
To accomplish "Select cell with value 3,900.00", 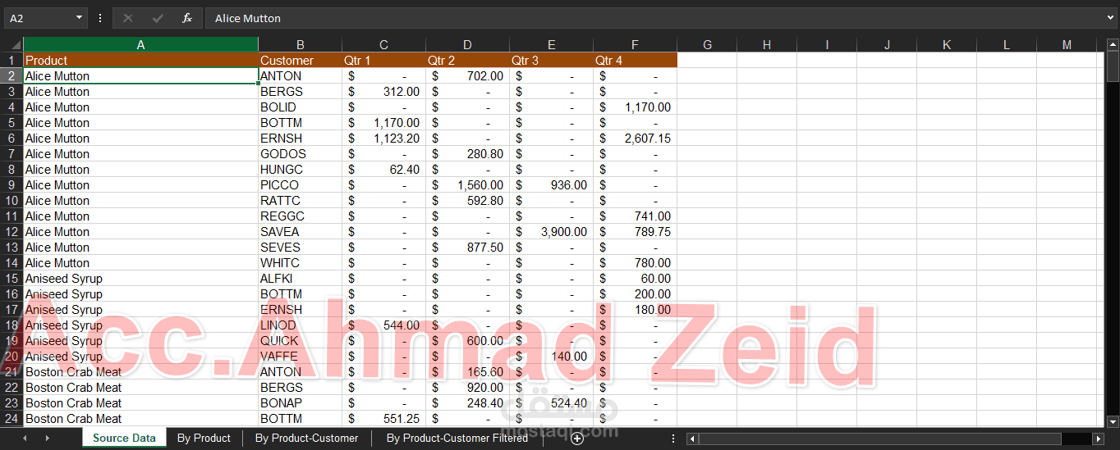I will click(551, 232).
